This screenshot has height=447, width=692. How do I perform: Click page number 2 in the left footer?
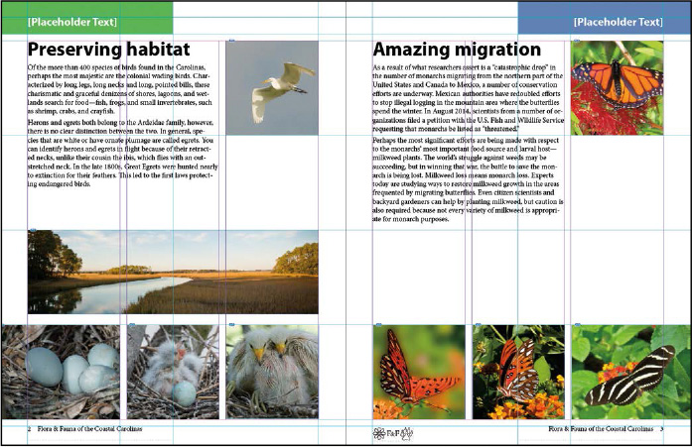point(29,429)
